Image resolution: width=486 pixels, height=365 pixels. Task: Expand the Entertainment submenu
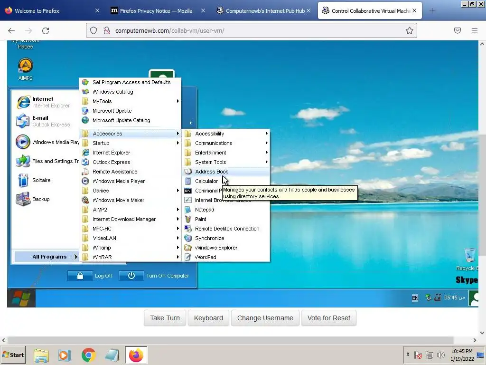(x=226, y=153)
